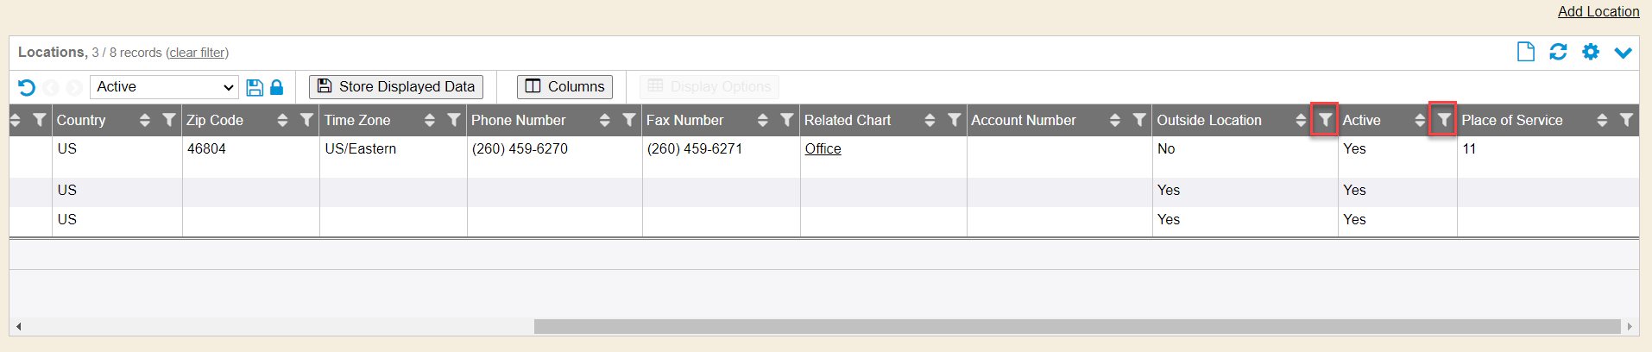
Task: Open the Add Location link
Action: pos(1598,11)
